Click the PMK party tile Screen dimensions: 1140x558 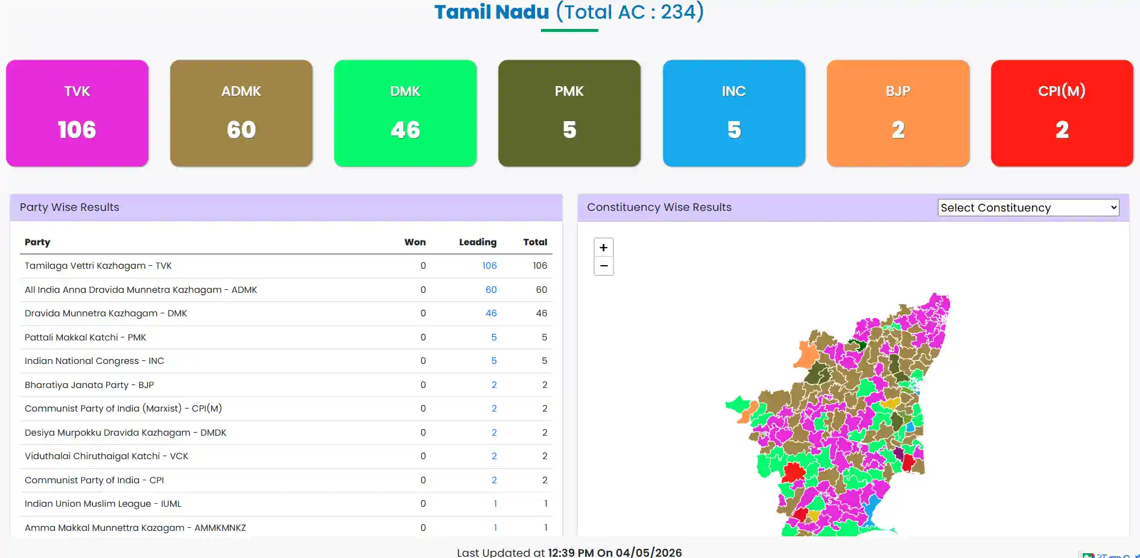click(x=569, y=113)
